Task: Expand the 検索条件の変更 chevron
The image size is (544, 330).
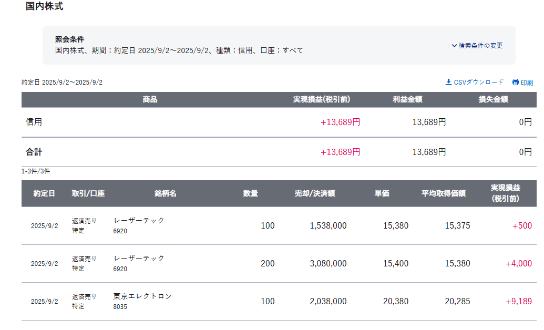Action: [x=454, y=46]
